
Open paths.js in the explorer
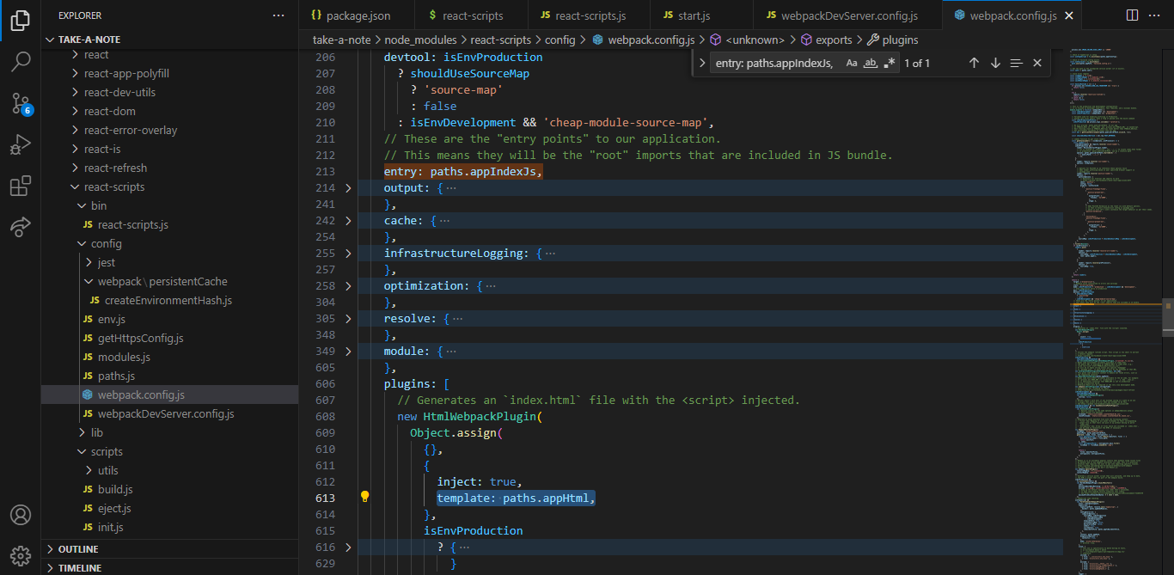click(x=116, y=376)
